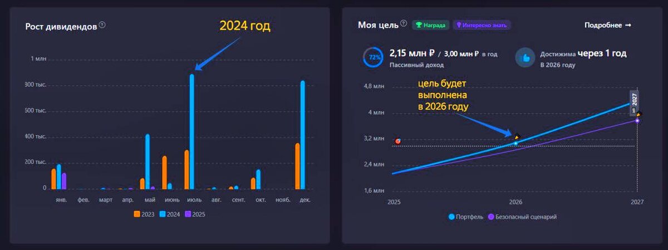Open help icon next to Моя цель
The image size is (668, 250).
(x=404, y=24)
